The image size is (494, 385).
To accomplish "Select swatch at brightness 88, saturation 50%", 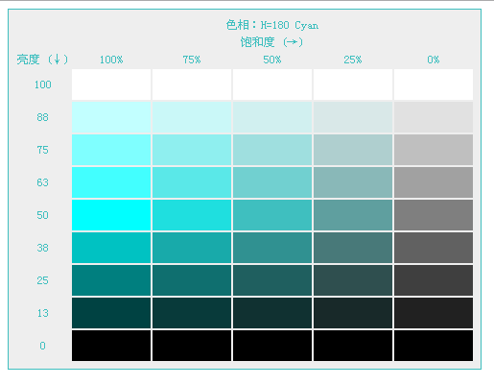I will point(272,117).
